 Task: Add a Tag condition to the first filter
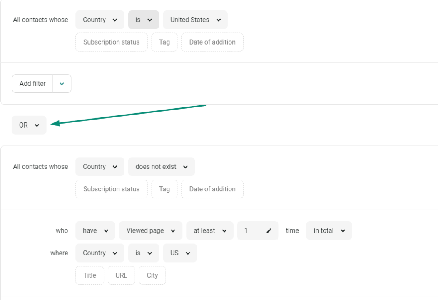[x=164, y=42]
